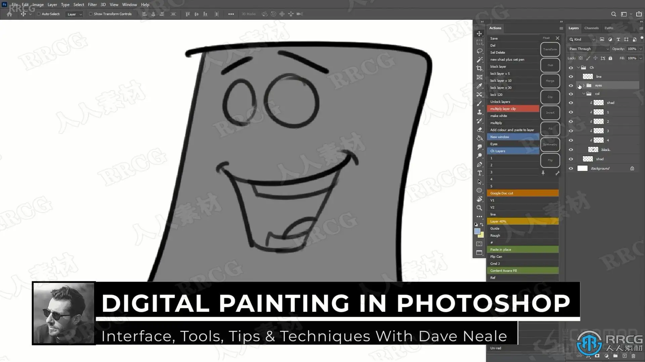Screen dimensions: 645x362
Task: Enable the Auto-Select checkbox
Action: pos(39,14)
